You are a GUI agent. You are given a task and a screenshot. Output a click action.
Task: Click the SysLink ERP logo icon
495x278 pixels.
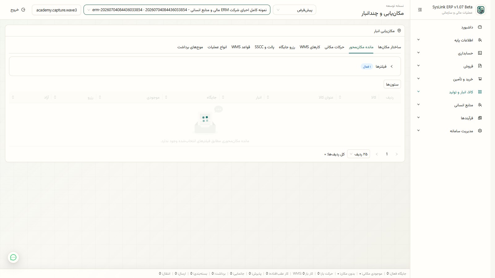(480, 10)
